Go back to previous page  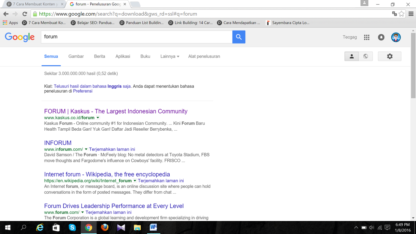click(6, 14)
